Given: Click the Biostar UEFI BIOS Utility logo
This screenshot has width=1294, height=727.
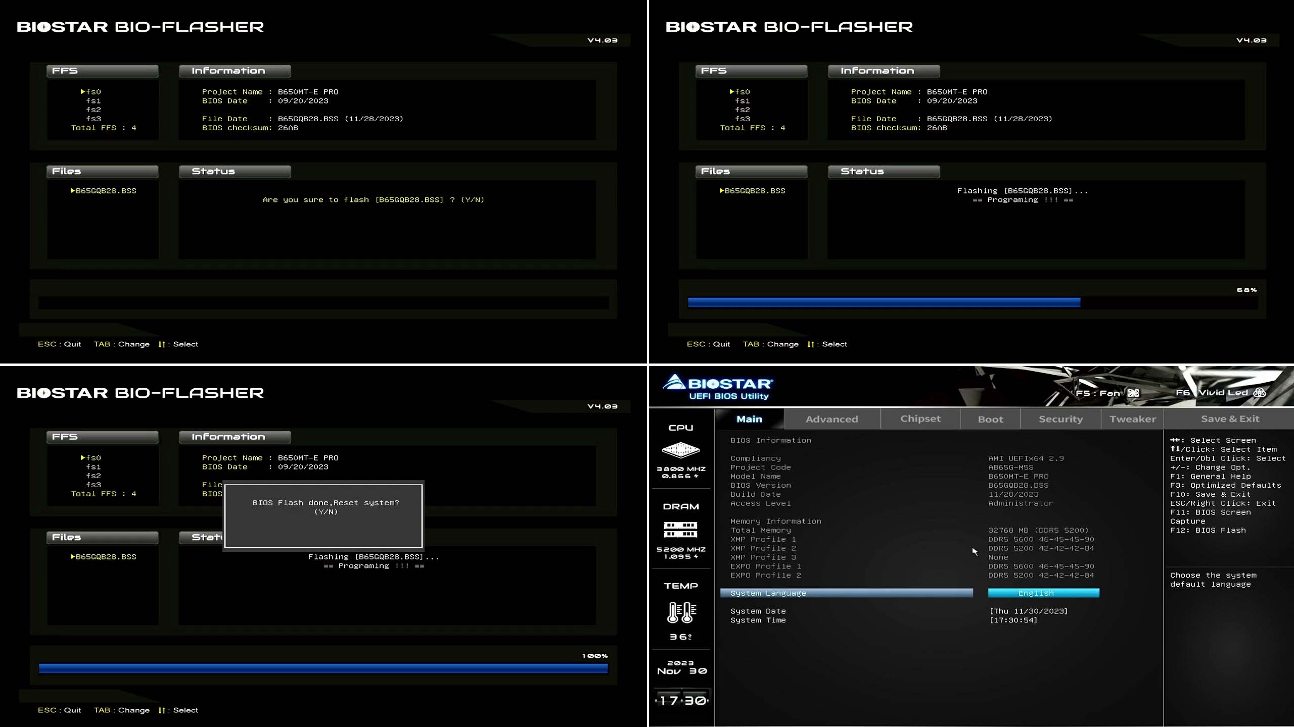Looking at the screenshot, I should pyautogui.click(x=718, y=388).
